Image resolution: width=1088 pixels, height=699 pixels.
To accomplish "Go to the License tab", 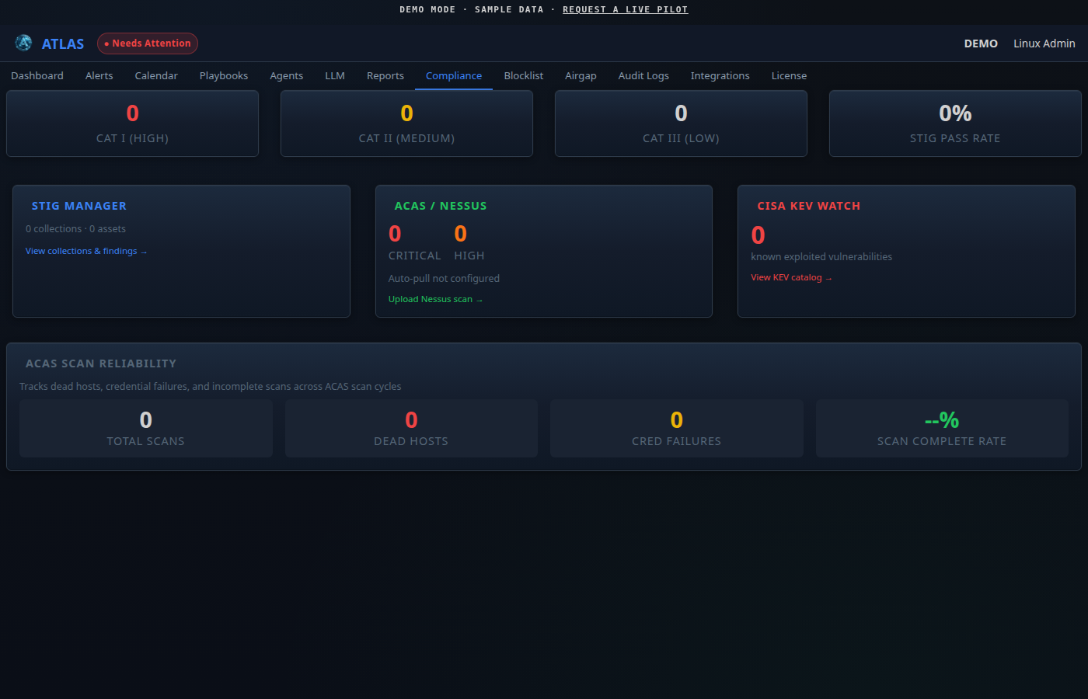I will 789,75.
